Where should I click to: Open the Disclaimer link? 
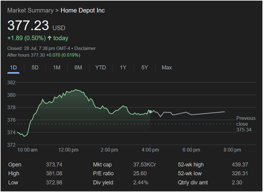click(85, 48)
